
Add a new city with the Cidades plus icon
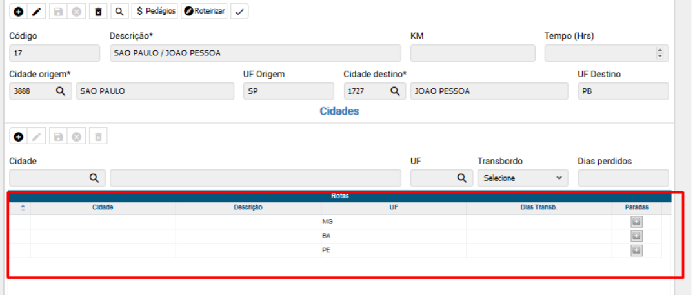point(18,136)
